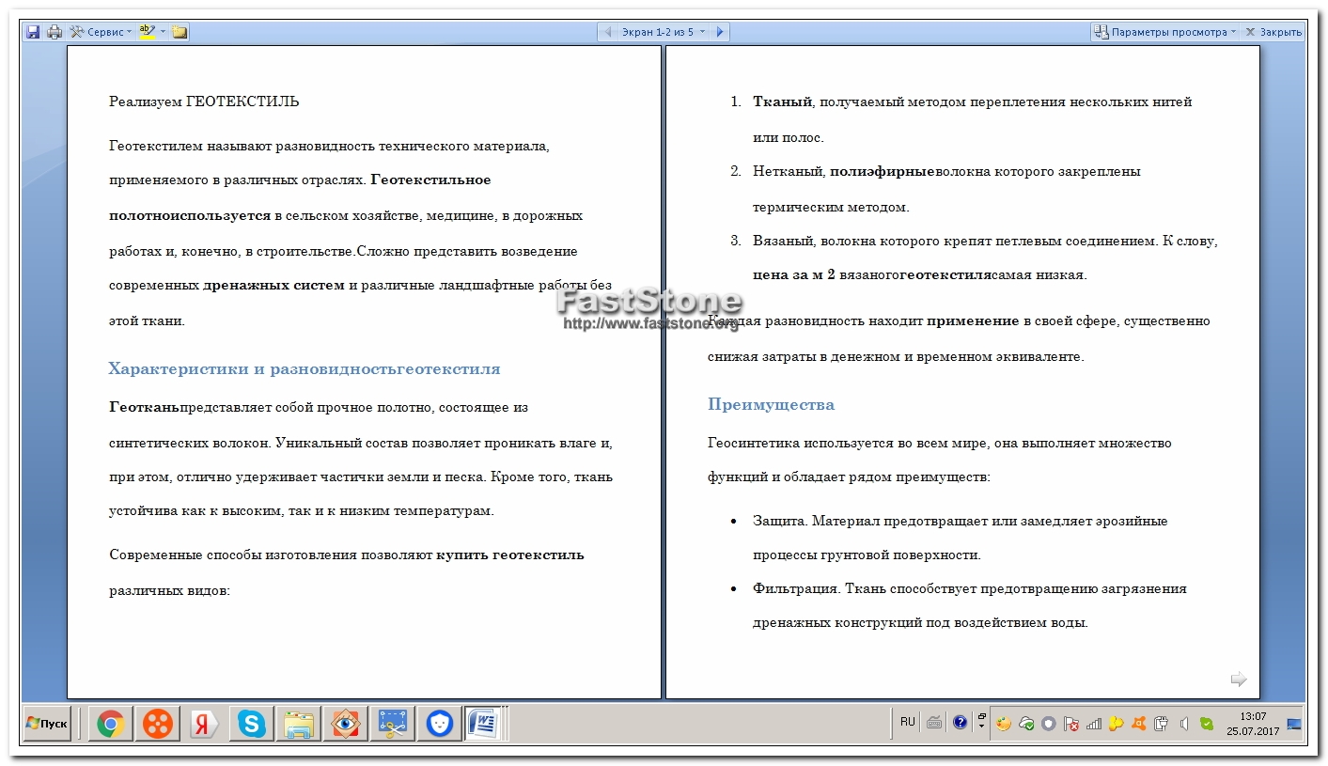This screenshot has height=766, width=1328.
Task: Open the volume speaker tray icon
Action: 1184,724
